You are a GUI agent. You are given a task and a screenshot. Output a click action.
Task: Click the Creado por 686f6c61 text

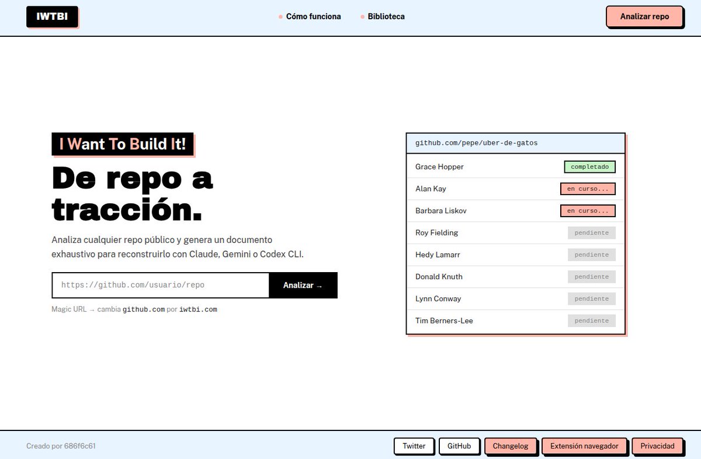[x=61, y=446]
